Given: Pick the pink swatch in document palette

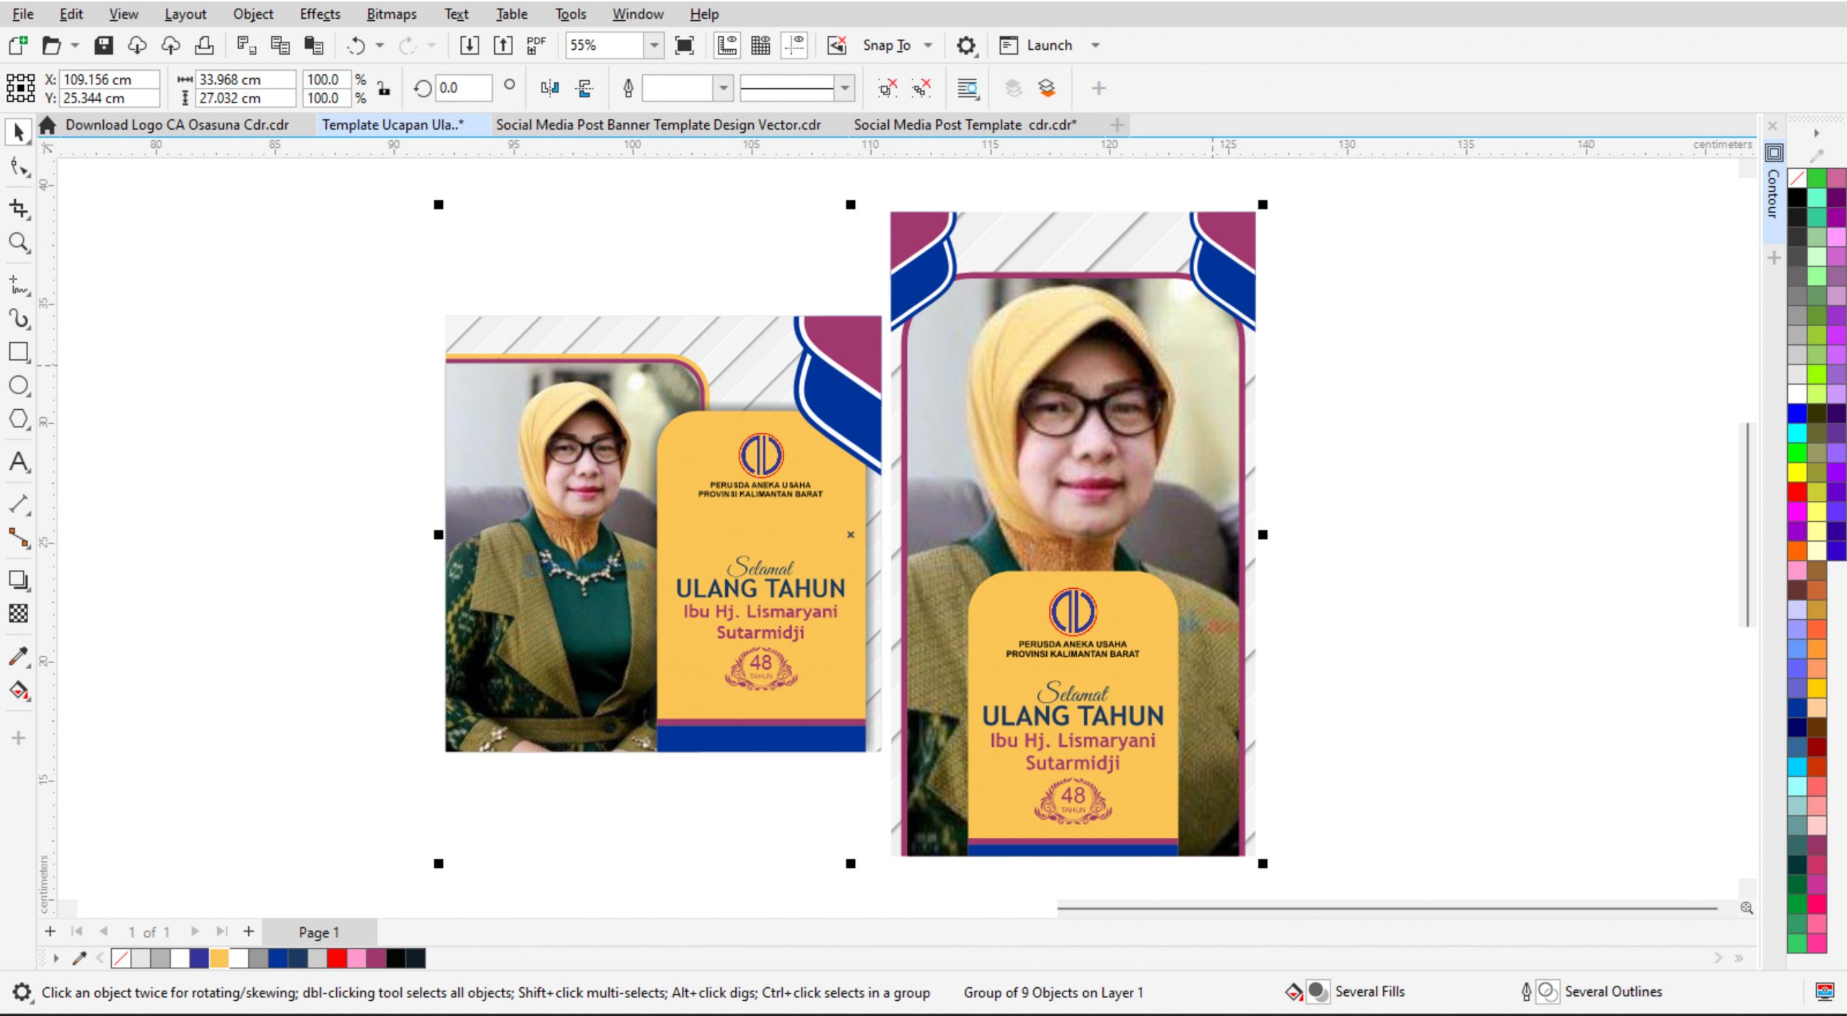Looking at the screenshot, I should point(356,958).
